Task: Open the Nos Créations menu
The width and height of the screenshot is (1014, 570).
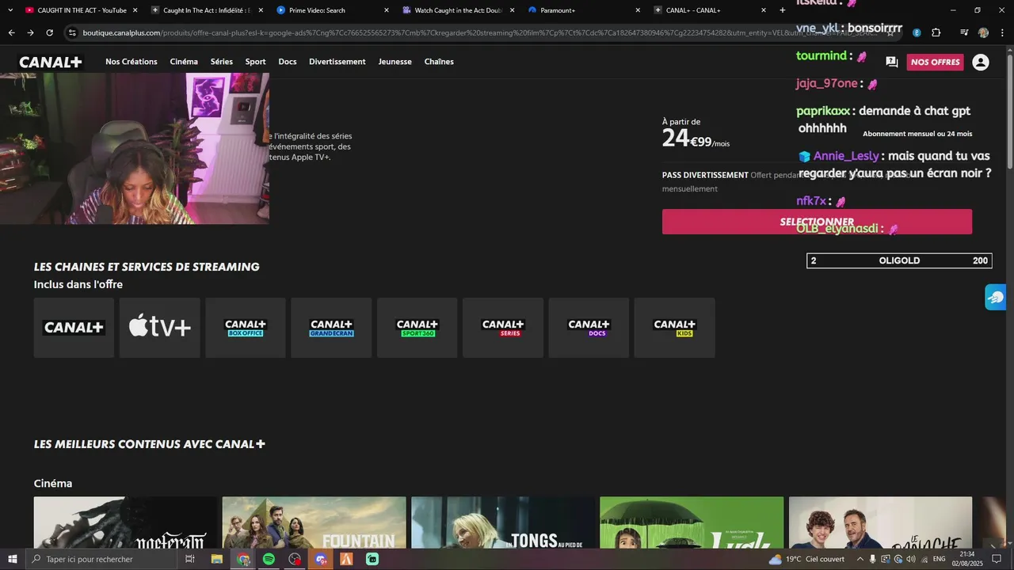Action: pyautogui.click(x=132, y=62)
